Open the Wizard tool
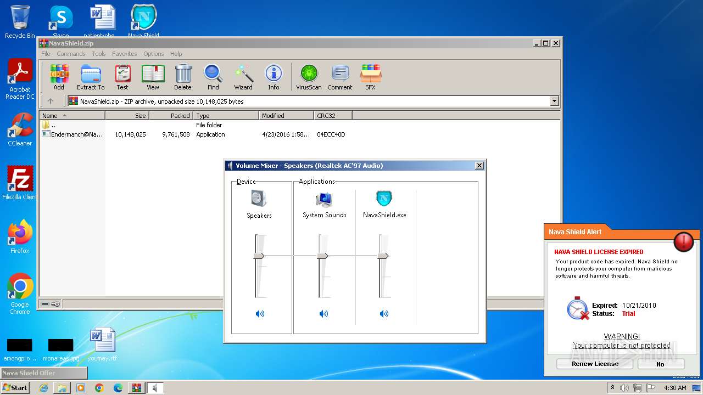The height and width of the screenshot is (395, 703). coord(243,77)
